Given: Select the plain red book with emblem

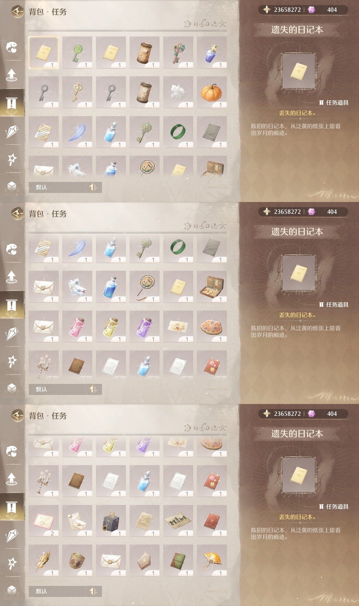Looking at the screenshot, I should click(x=212, y=521).
